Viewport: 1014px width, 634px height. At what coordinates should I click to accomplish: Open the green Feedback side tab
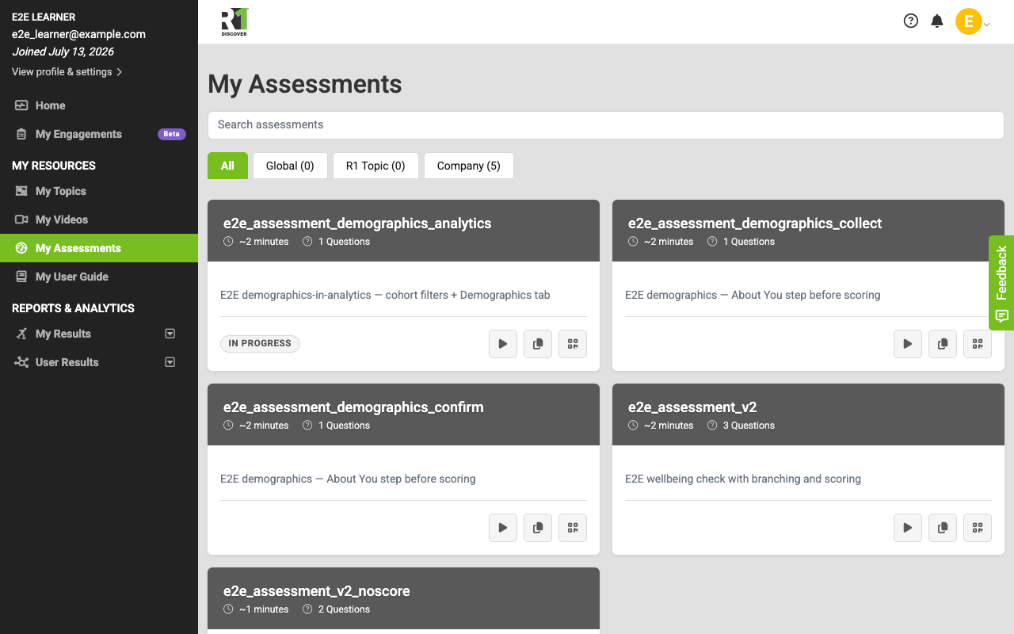1001,283
